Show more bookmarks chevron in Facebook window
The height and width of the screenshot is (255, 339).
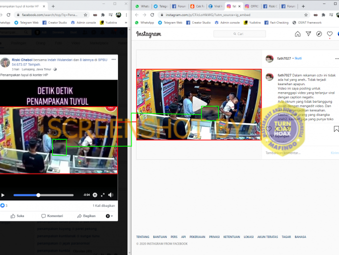126,23
